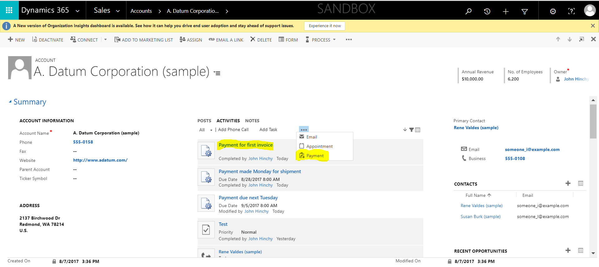Click the website http://www.adatum.com/ link
This screenshot has height=267, width=599.
coord(100,160)
